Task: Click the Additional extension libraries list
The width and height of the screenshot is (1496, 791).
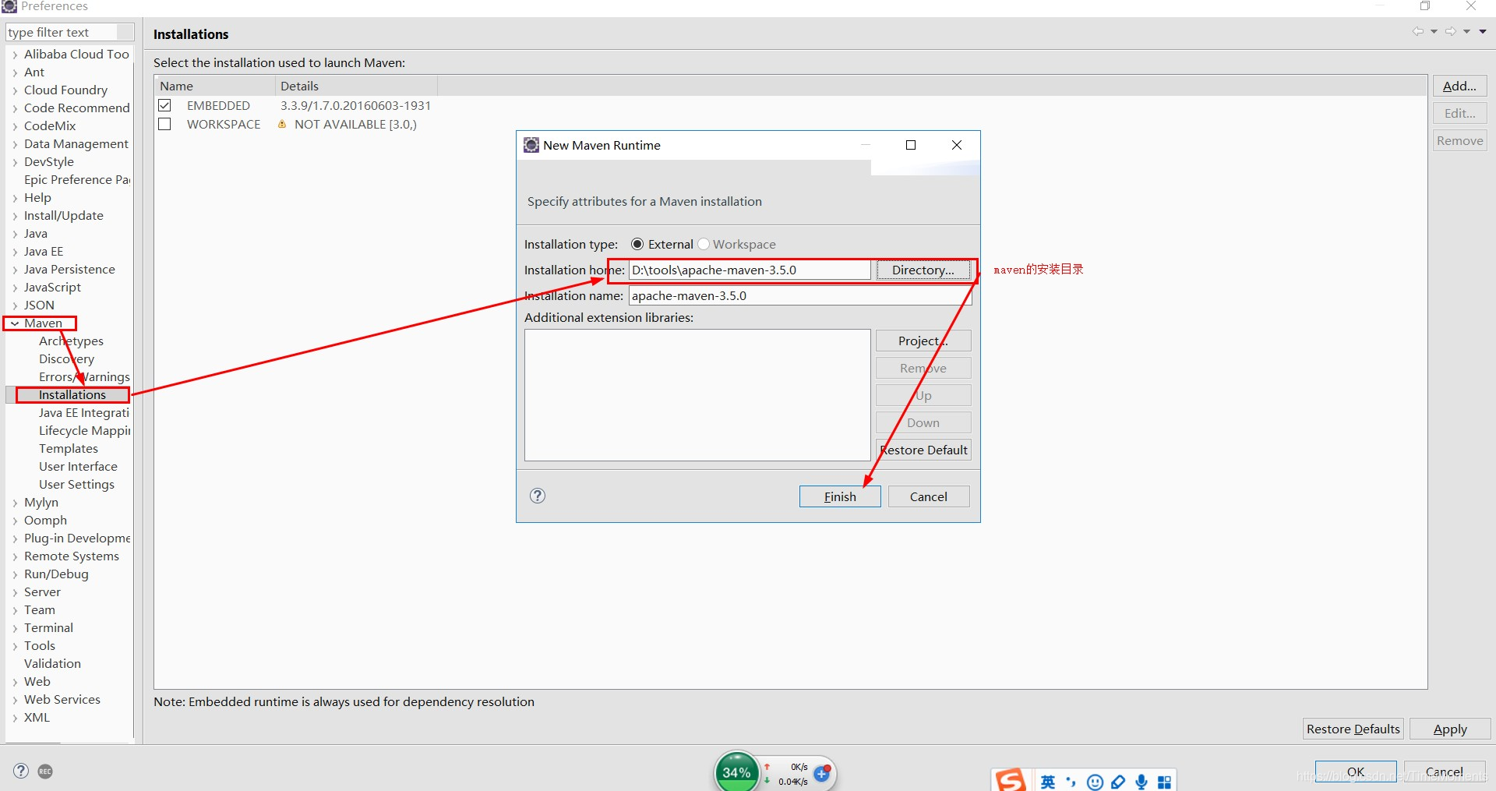Action: pos(697,395)
